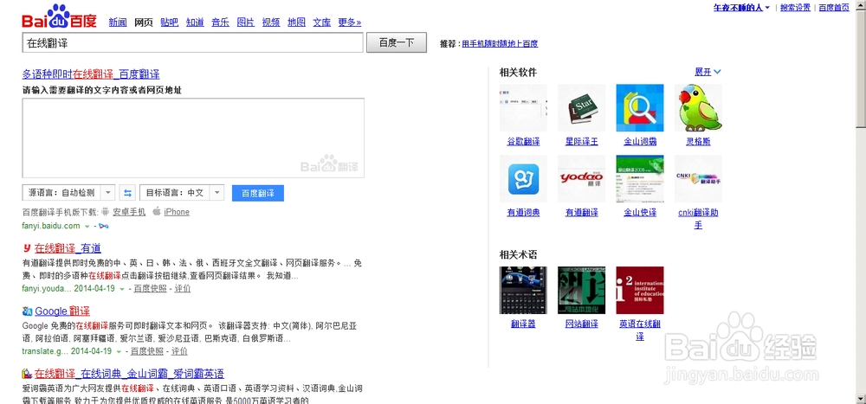
Task: Open 百度快照 for the Google result
Action: pos(147,351)
